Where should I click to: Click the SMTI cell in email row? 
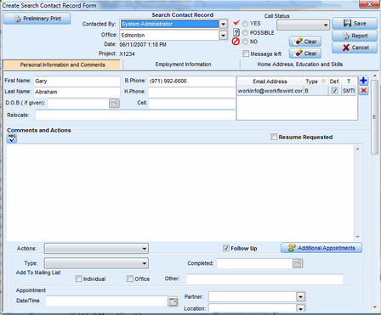click(349, 91)
